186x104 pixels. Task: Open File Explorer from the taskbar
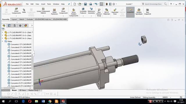37,101
